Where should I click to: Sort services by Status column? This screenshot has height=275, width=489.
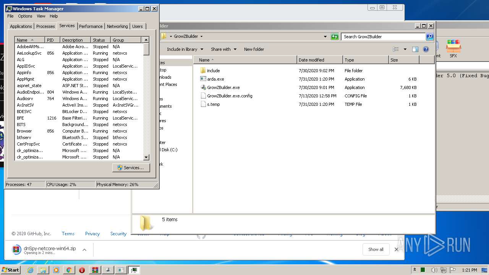pos(101,40)
